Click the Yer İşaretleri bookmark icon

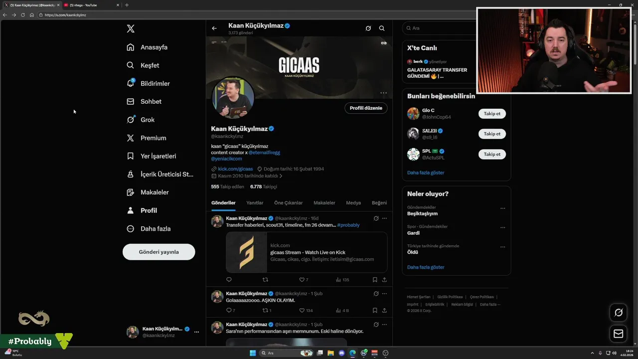(131, 156)
